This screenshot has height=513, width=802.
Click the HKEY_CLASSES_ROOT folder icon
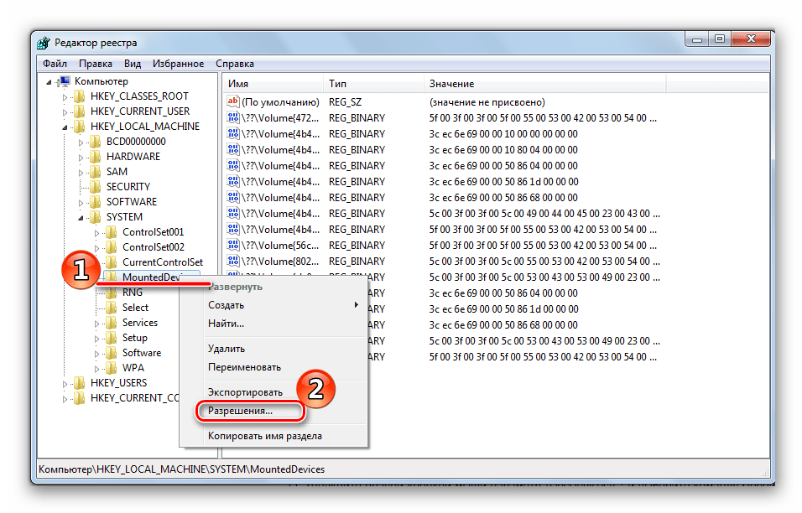click(80, 96)
